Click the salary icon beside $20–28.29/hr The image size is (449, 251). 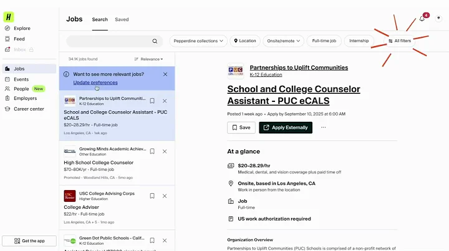point(231,166)
